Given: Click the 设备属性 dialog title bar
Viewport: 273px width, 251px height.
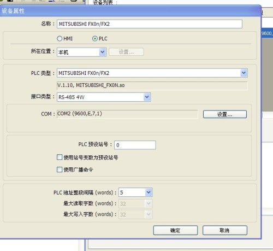Looking at the screenshot, I should pos(130,11).
